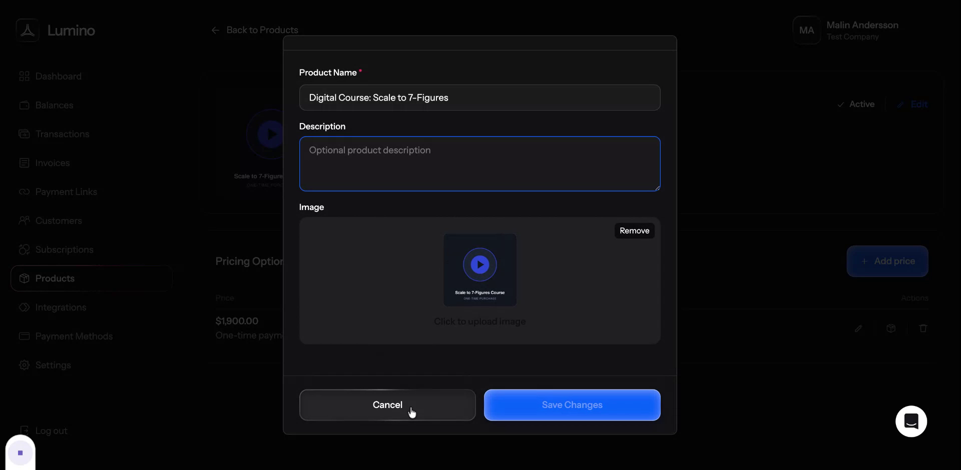This screenshot has width=961, height=470.
Task: Click the Payment Links sidebar icon
Action: point(24,192)
